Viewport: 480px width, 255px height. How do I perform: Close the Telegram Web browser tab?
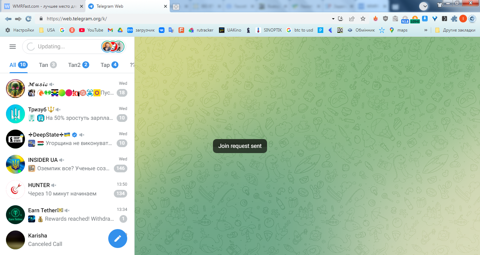pyautogui.click(x=166, y=6)
